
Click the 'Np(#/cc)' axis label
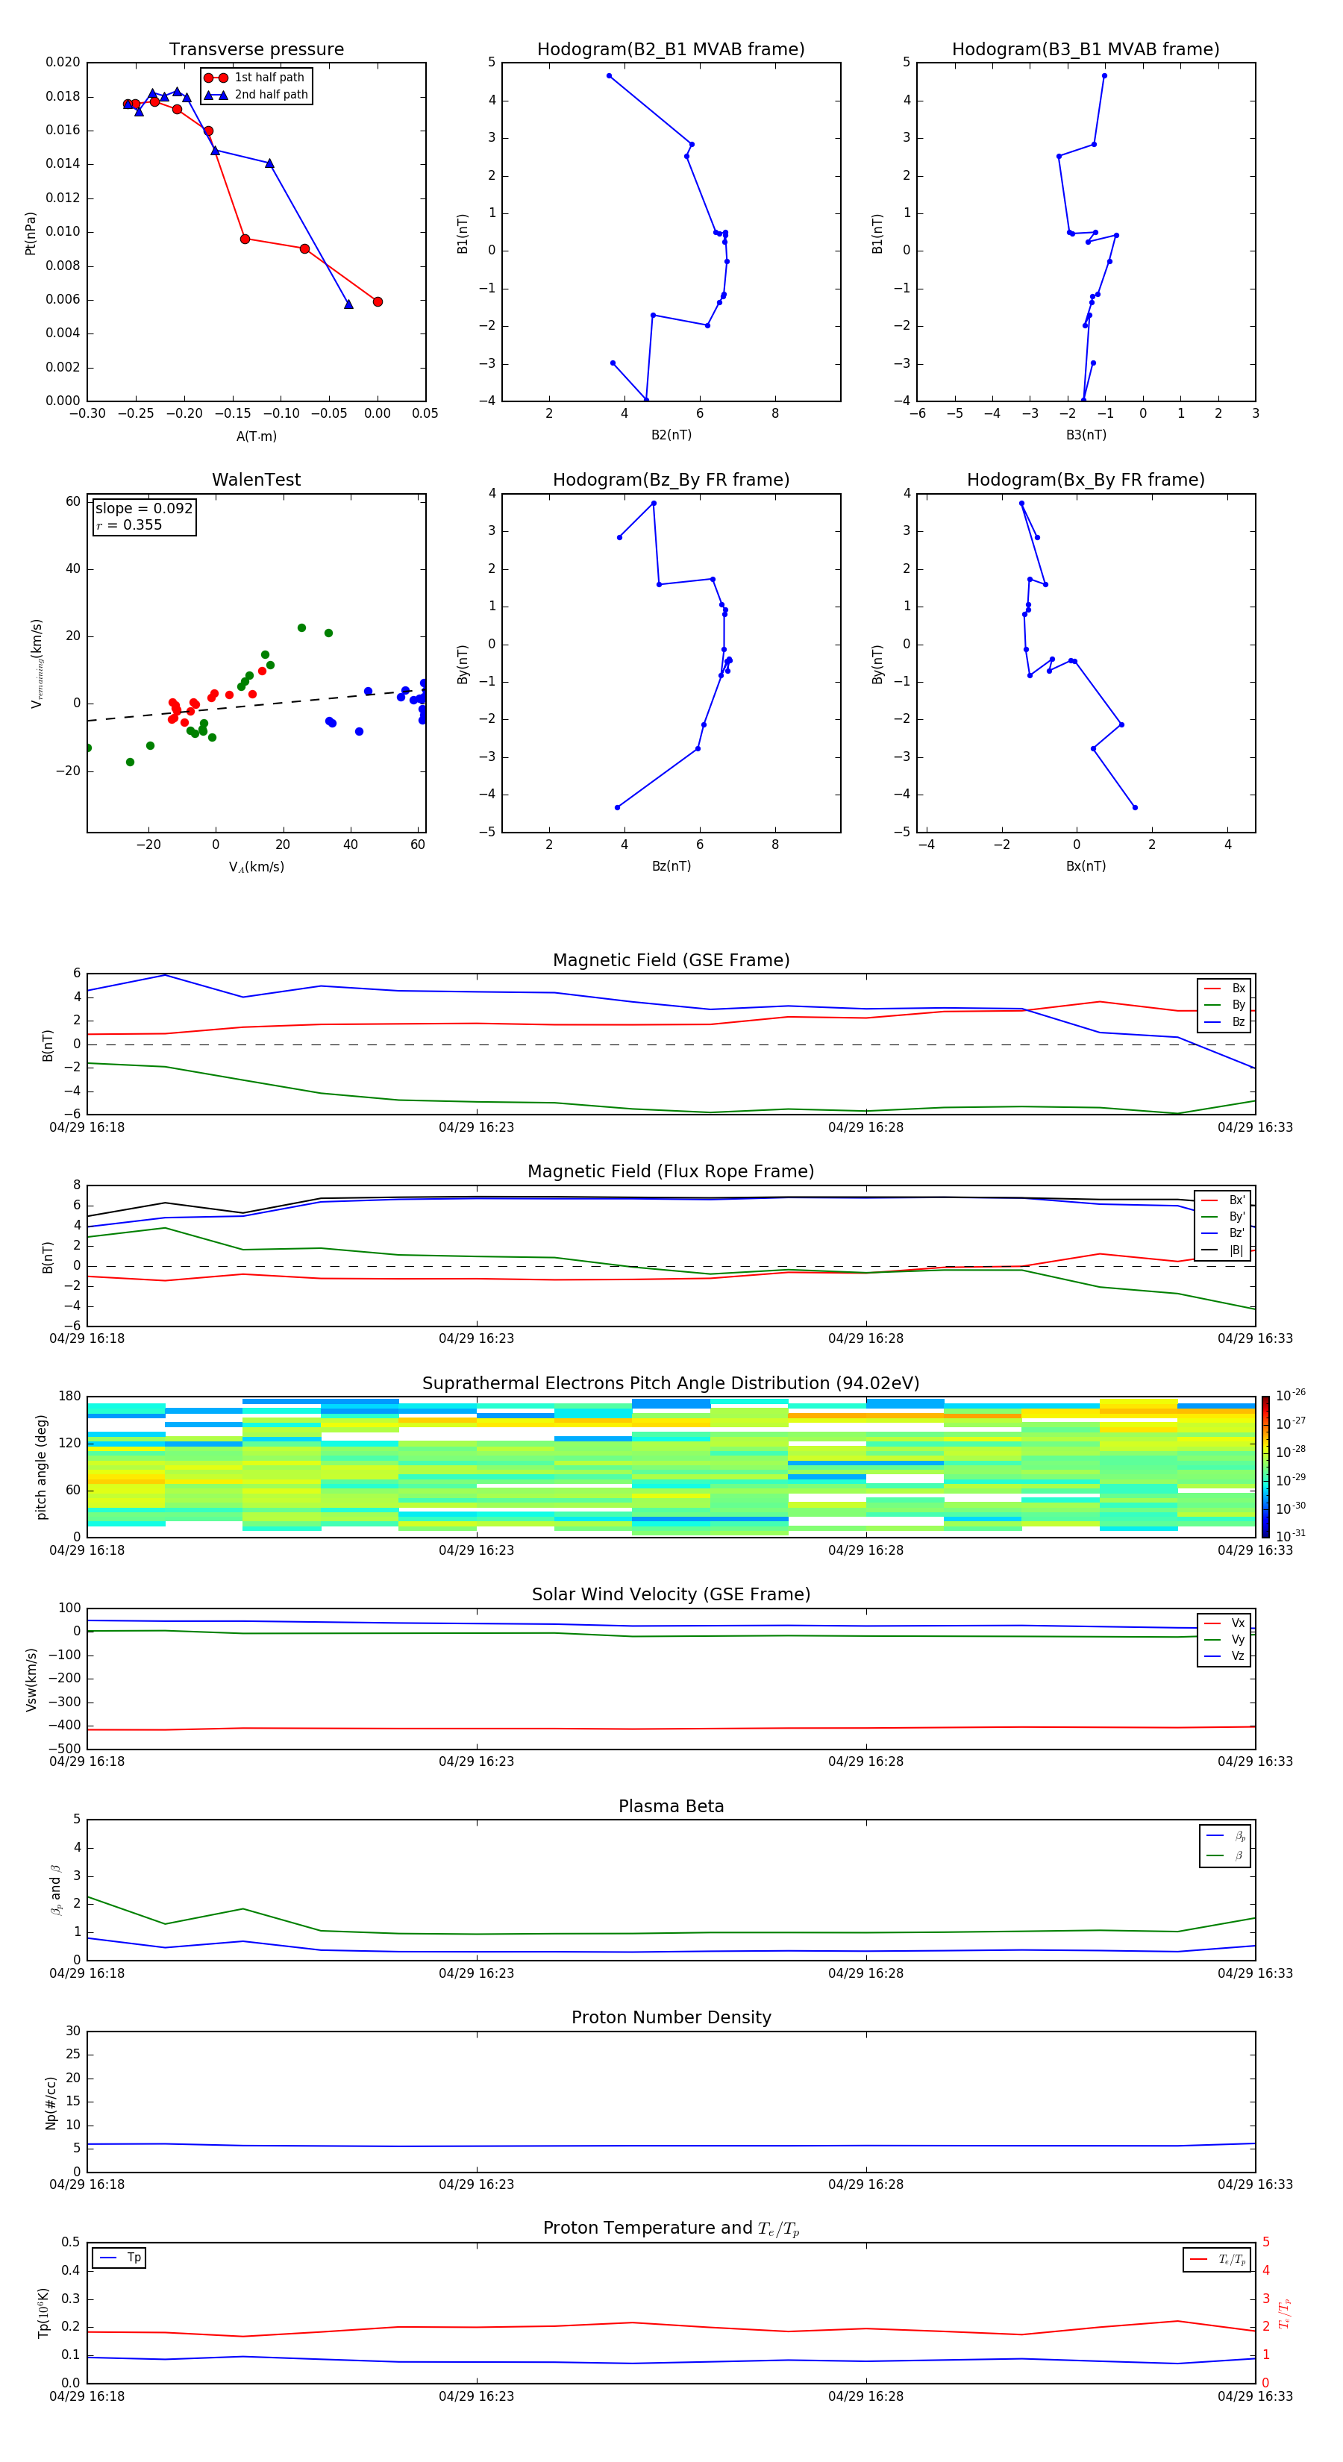click(x=51, y=2102)
